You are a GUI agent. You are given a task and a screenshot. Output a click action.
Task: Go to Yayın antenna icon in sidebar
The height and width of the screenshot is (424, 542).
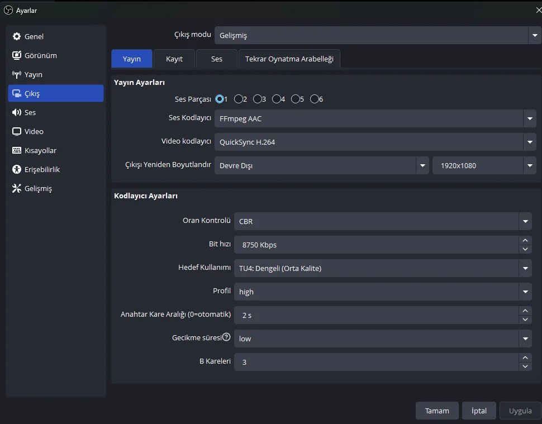click(17, 74)
